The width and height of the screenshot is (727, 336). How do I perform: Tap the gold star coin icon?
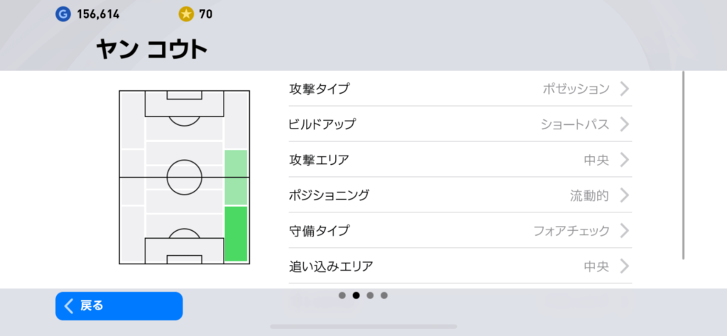point(186,13)
